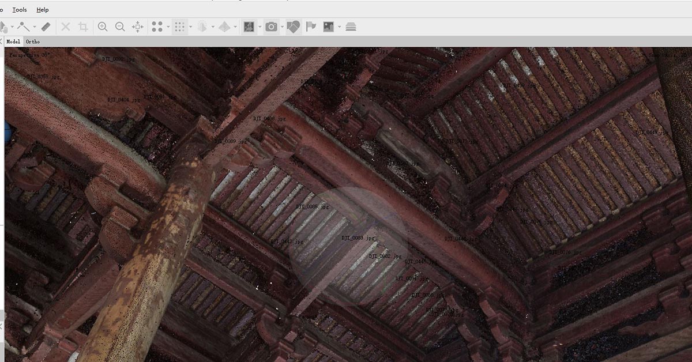Click the Reset View icon
This screenshot has height=362, width=692.
tap(137, 26)
